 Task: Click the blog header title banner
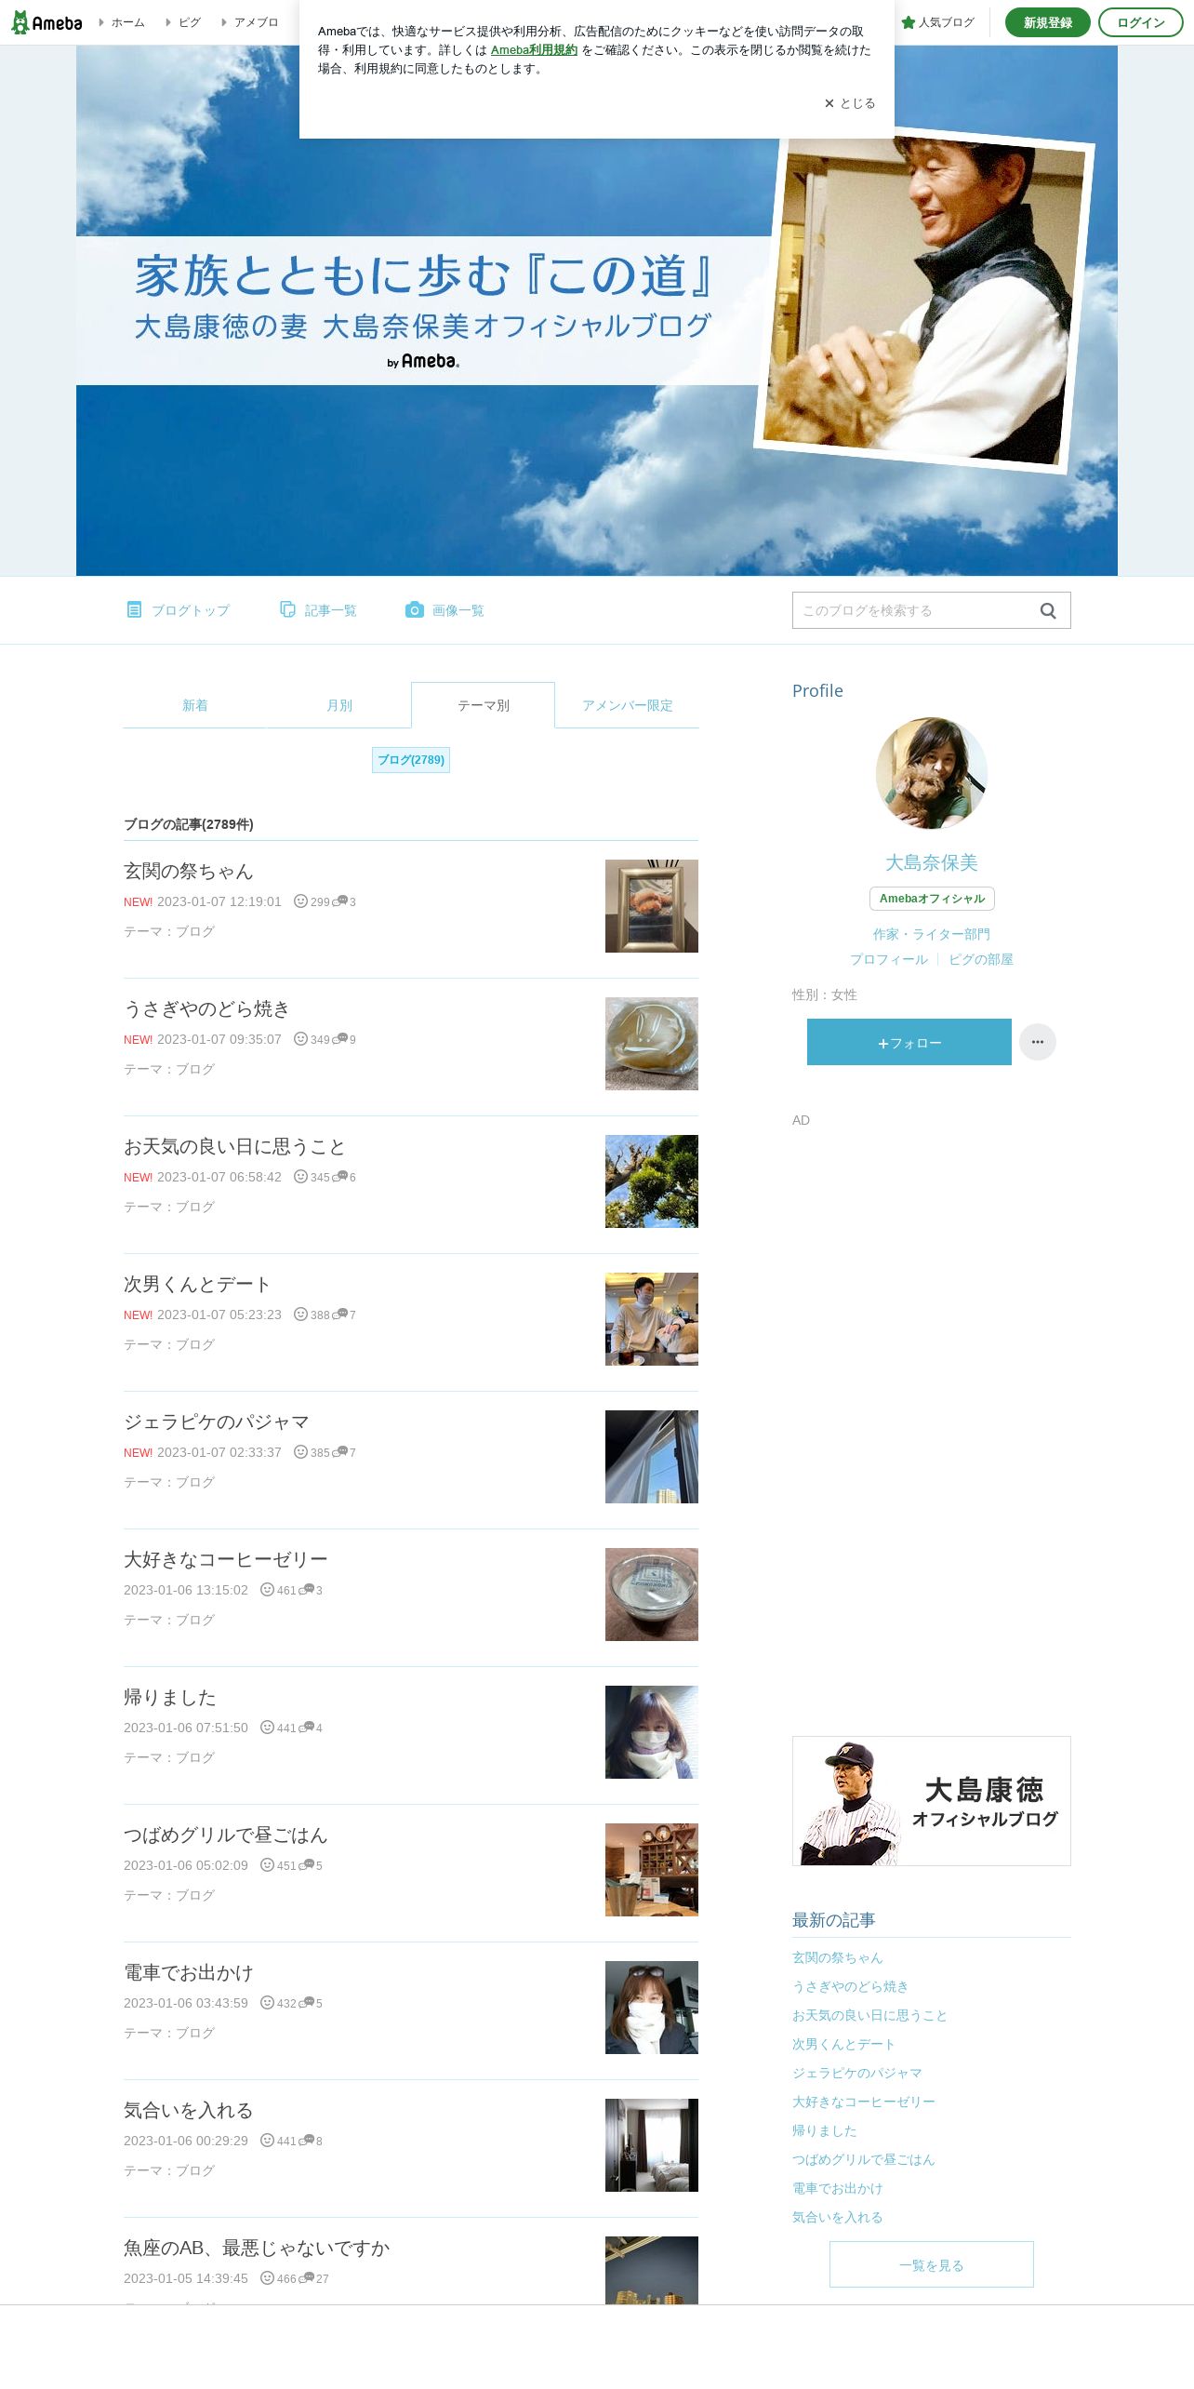(x=423, y=310)
